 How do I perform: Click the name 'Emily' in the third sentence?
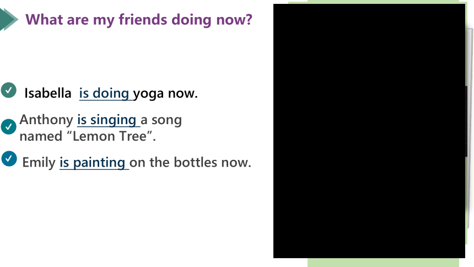[39, 162]
